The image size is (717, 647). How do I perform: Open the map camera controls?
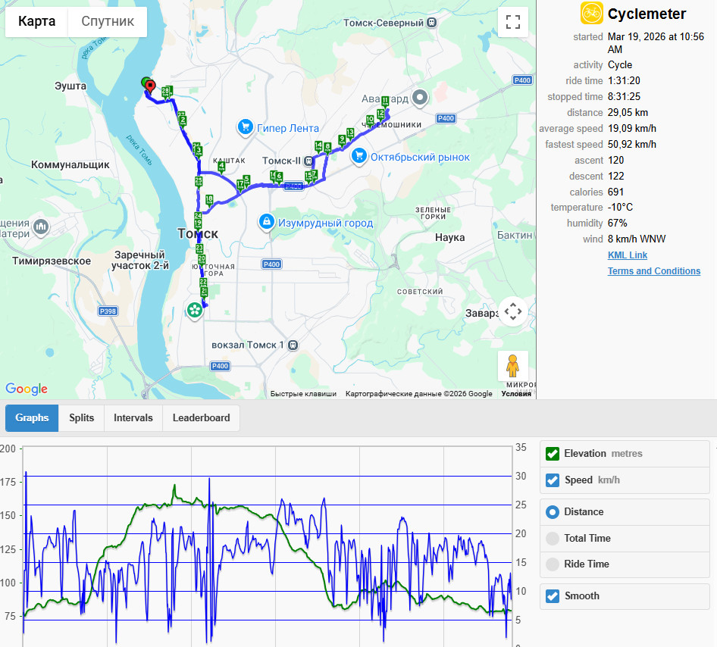point(512,311)
